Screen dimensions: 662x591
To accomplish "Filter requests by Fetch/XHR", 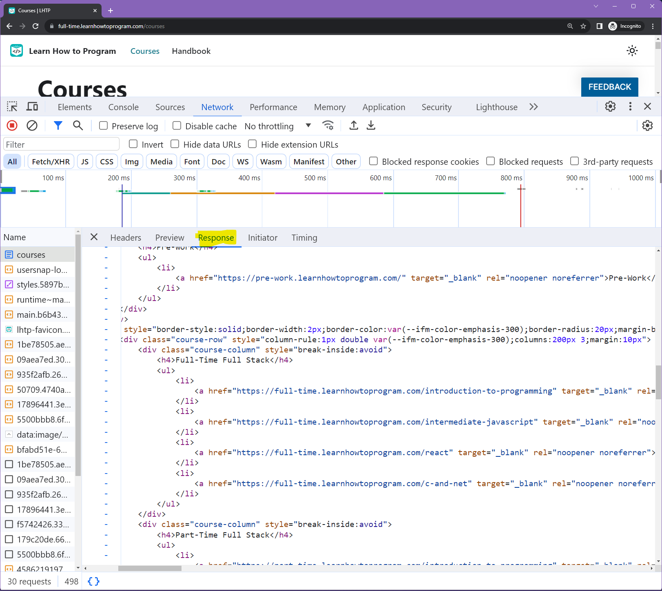I will tap(51, 162).
